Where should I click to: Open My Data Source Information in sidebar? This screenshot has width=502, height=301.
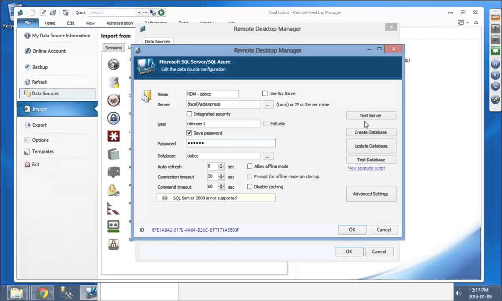[57, 36]
